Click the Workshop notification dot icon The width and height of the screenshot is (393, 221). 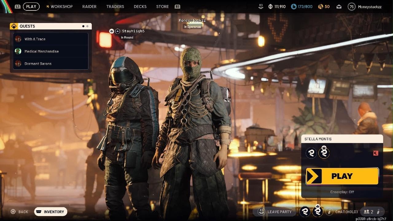[x=47, y=6]
